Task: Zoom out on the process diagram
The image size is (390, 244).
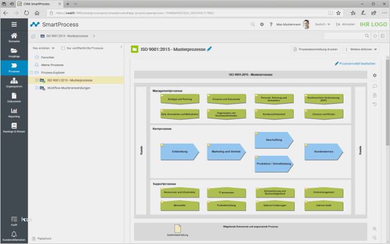Action: (375, 238)
